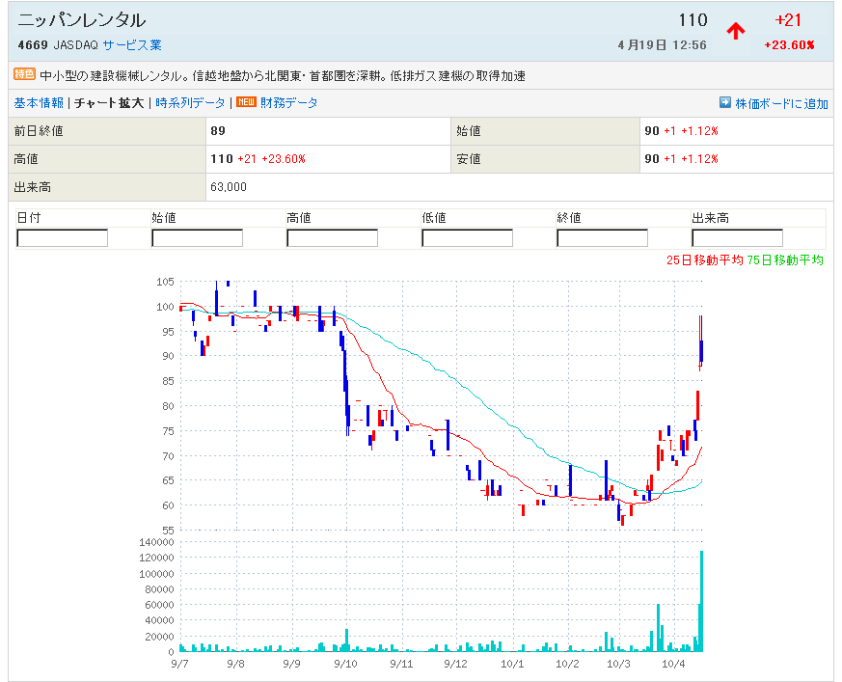Open the 財務データ link

point(289,102)
